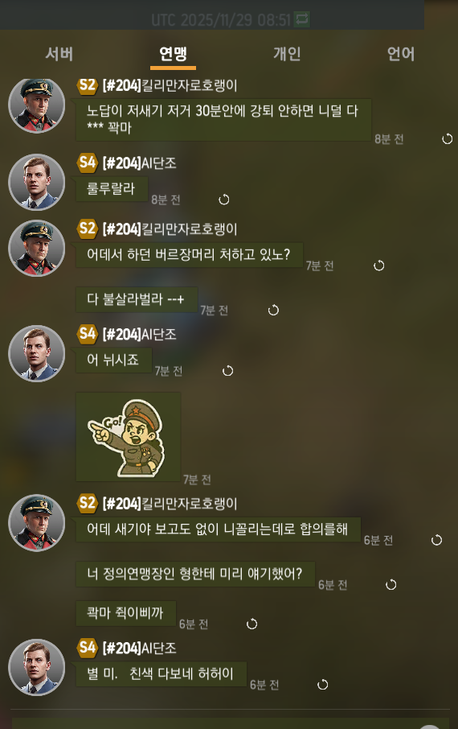
Task: Click translate icon beside '너 정의연맹장인' message
Action: (x=391, y=584)
